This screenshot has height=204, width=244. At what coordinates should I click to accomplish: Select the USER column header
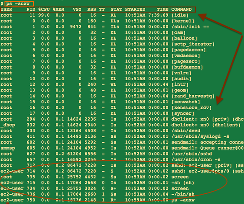coord(6,9)
